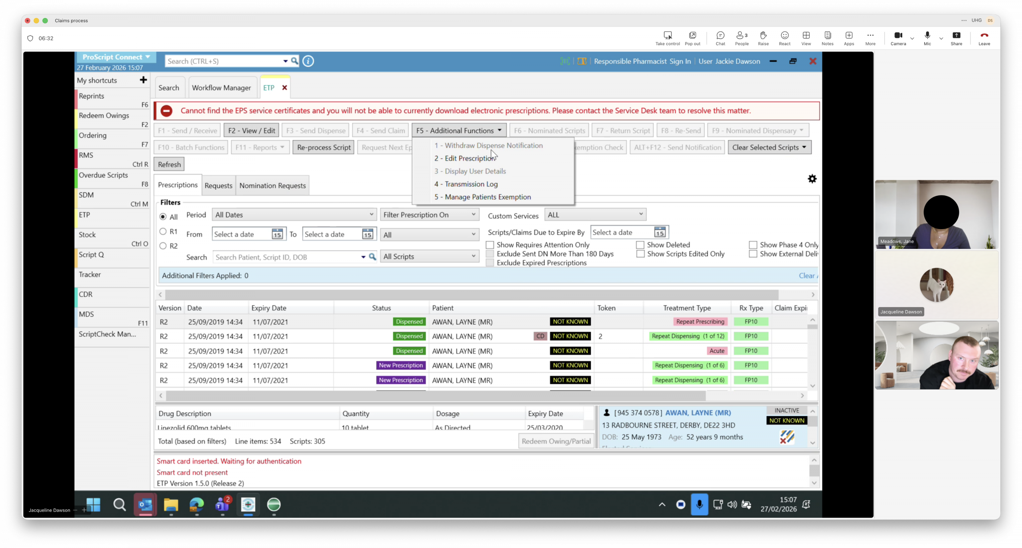Open the Expire By date calendar picker
1022x548 pixels.
(660, 232)
